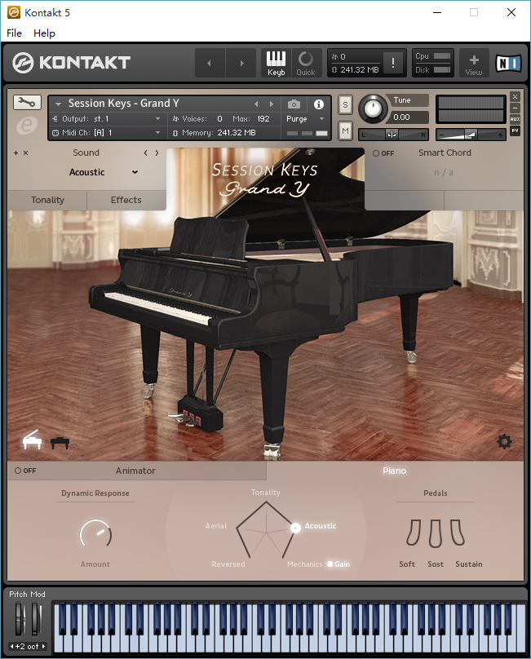Open the Output st. 1 dropdown
Image resolution: width=531 pixels, height=659 pixels.
coord(106,119)
